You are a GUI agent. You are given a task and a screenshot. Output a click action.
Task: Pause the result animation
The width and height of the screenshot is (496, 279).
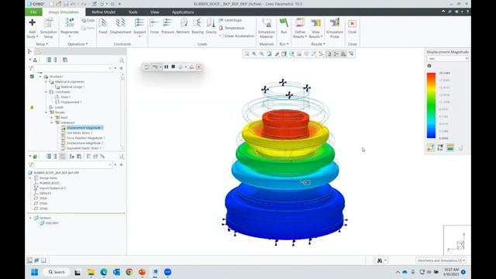(x=166, y=67)
